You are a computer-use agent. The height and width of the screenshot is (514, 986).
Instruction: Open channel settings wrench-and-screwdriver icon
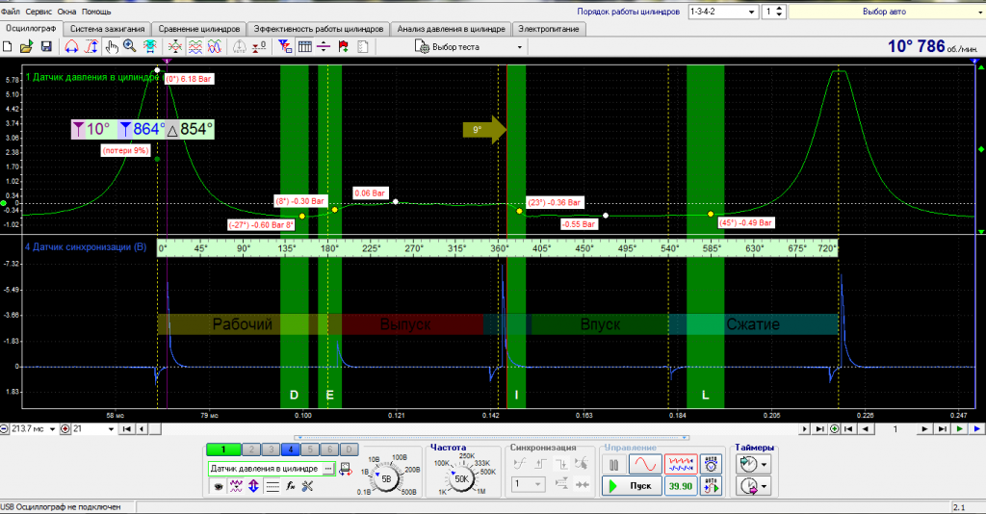(307, 486)
